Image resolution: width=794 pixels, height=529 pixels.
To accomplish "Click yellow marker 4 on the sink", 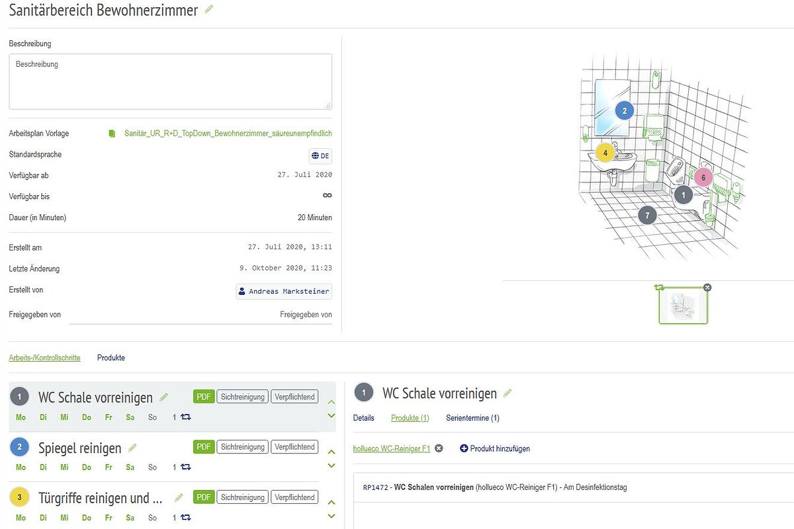I will click(605, 153).
